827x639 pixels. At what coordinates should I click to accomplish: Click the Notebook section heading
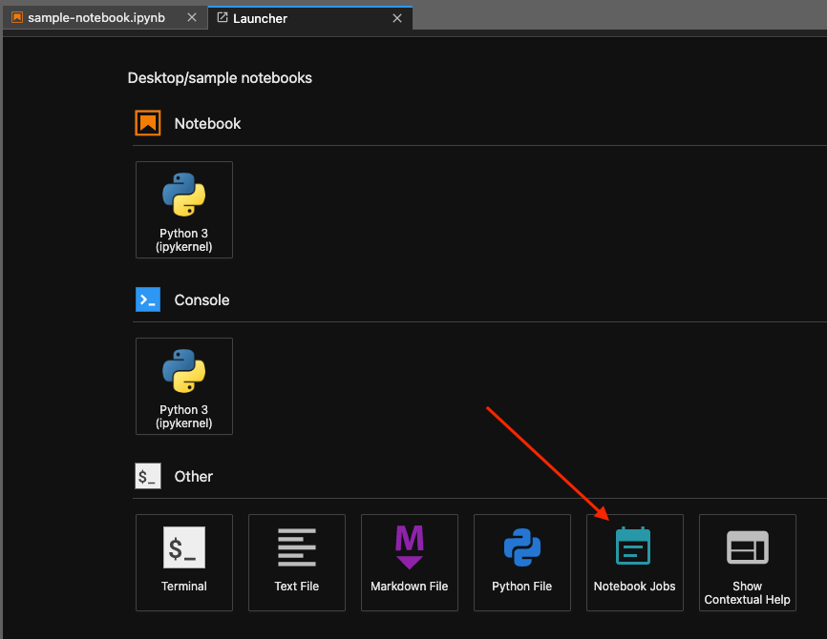[207, 123]
